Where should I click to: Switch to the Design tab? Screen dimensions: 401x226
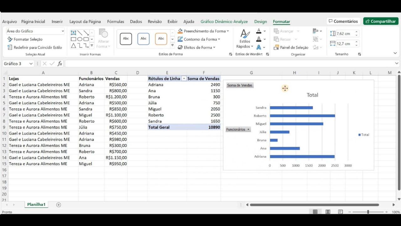pyautogui.click(x=260, y=22)
